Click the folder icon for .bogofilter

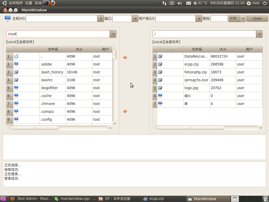click(16, 88)
